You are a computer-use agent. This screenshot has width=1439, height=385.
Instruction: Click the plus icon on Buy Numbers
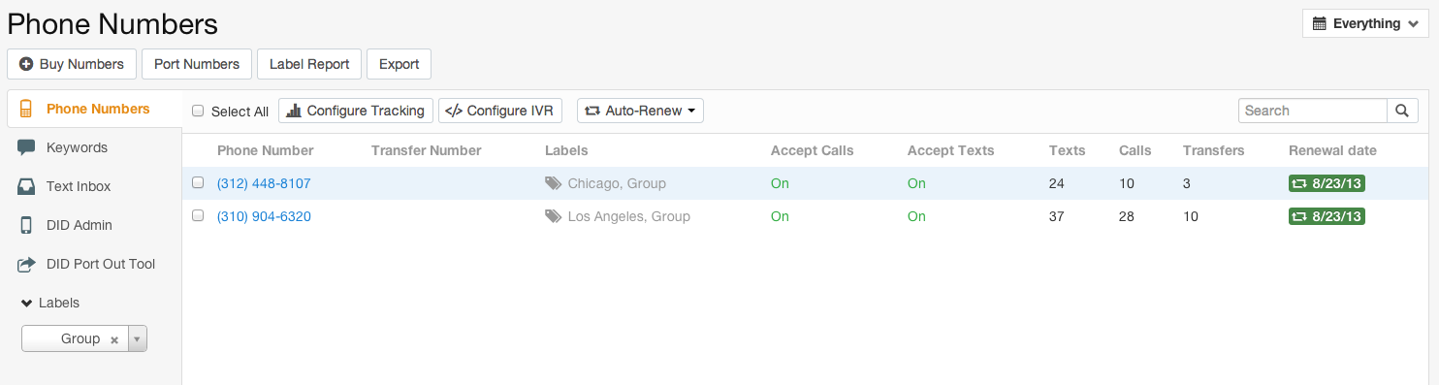26,64
